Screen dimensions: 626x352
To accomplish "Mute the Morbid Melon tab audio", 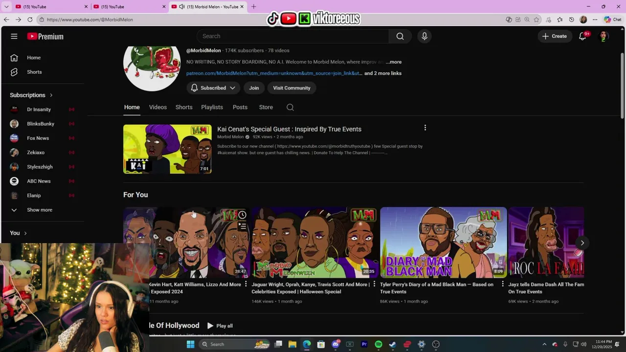I will [x=182, y=6].
